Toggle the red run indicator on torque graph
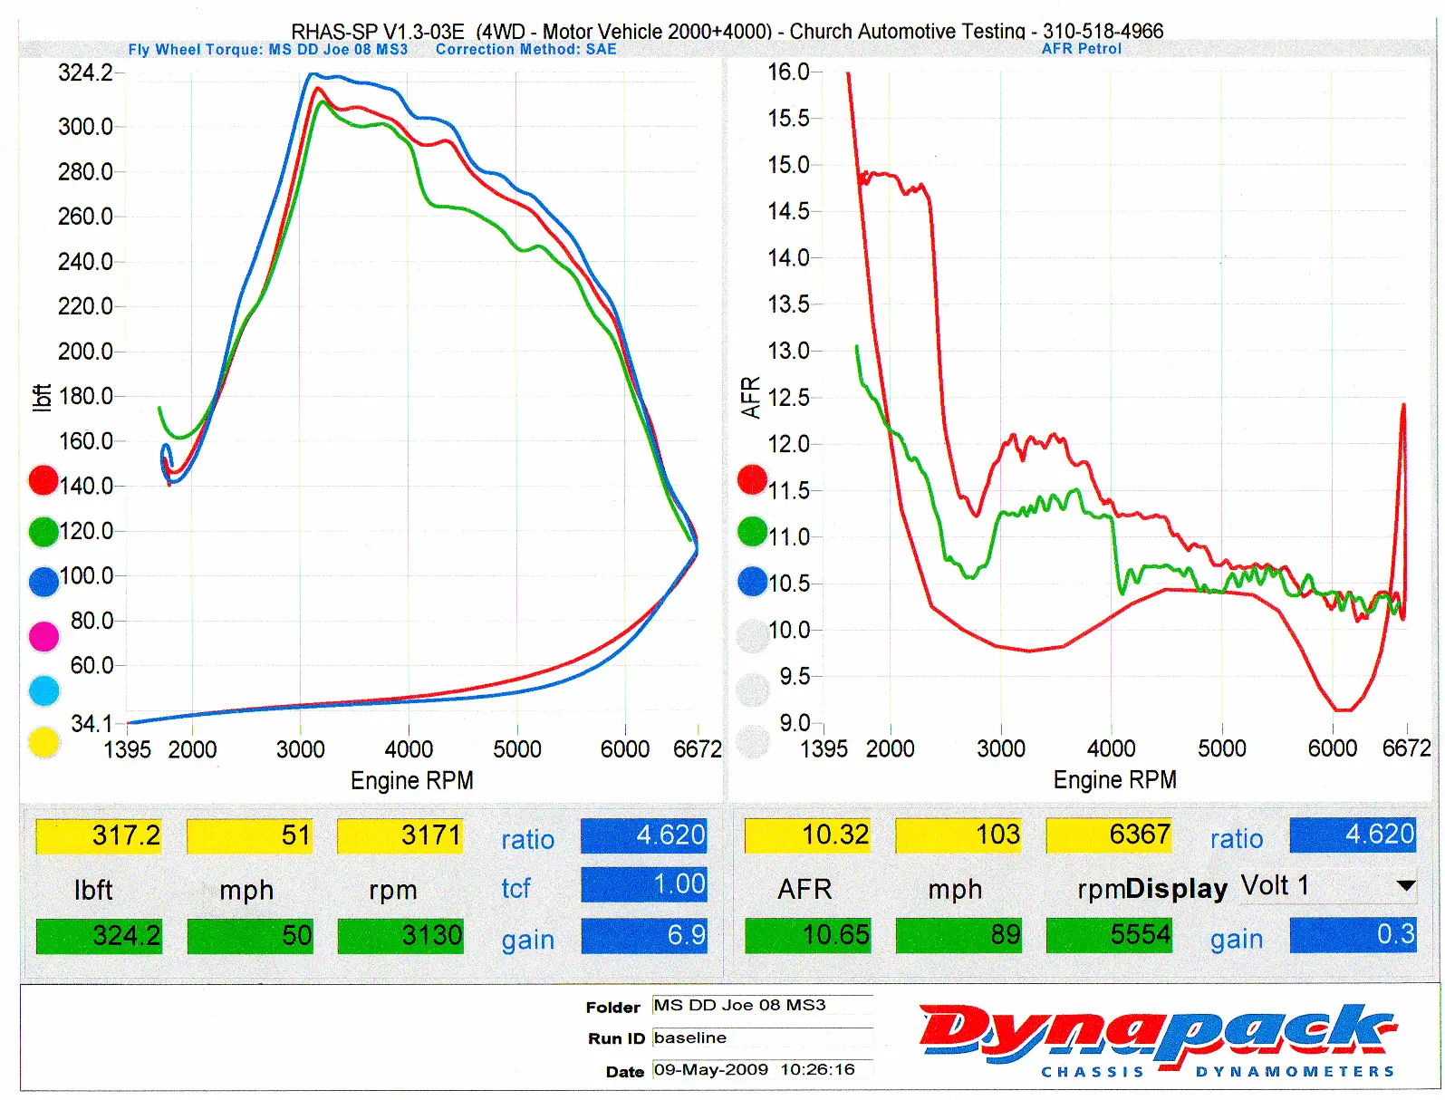The width and height of the screenshot is (1445, 1100). click(43, 480)
